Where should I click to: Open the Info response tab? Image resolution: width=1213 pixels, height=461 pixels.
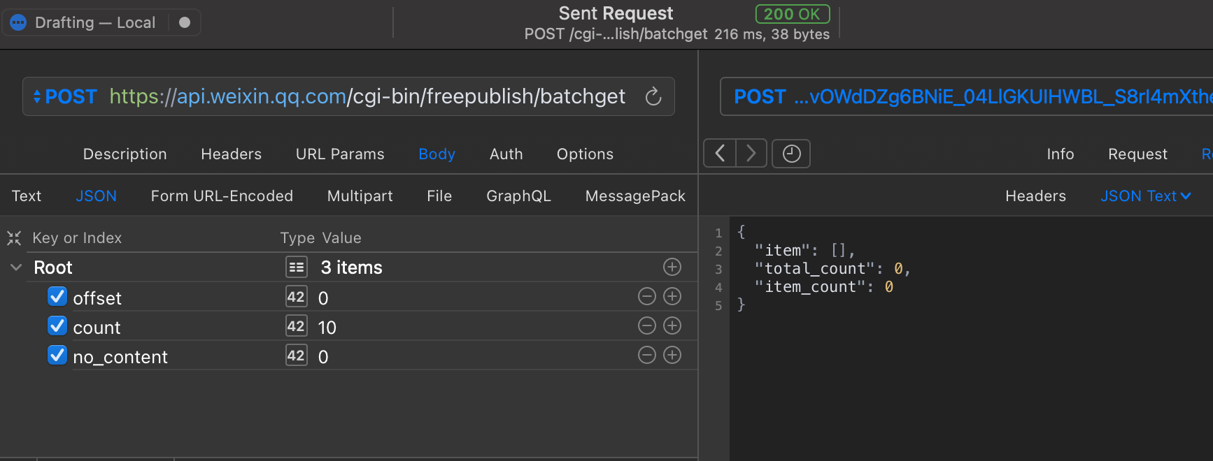point(1060,154)
